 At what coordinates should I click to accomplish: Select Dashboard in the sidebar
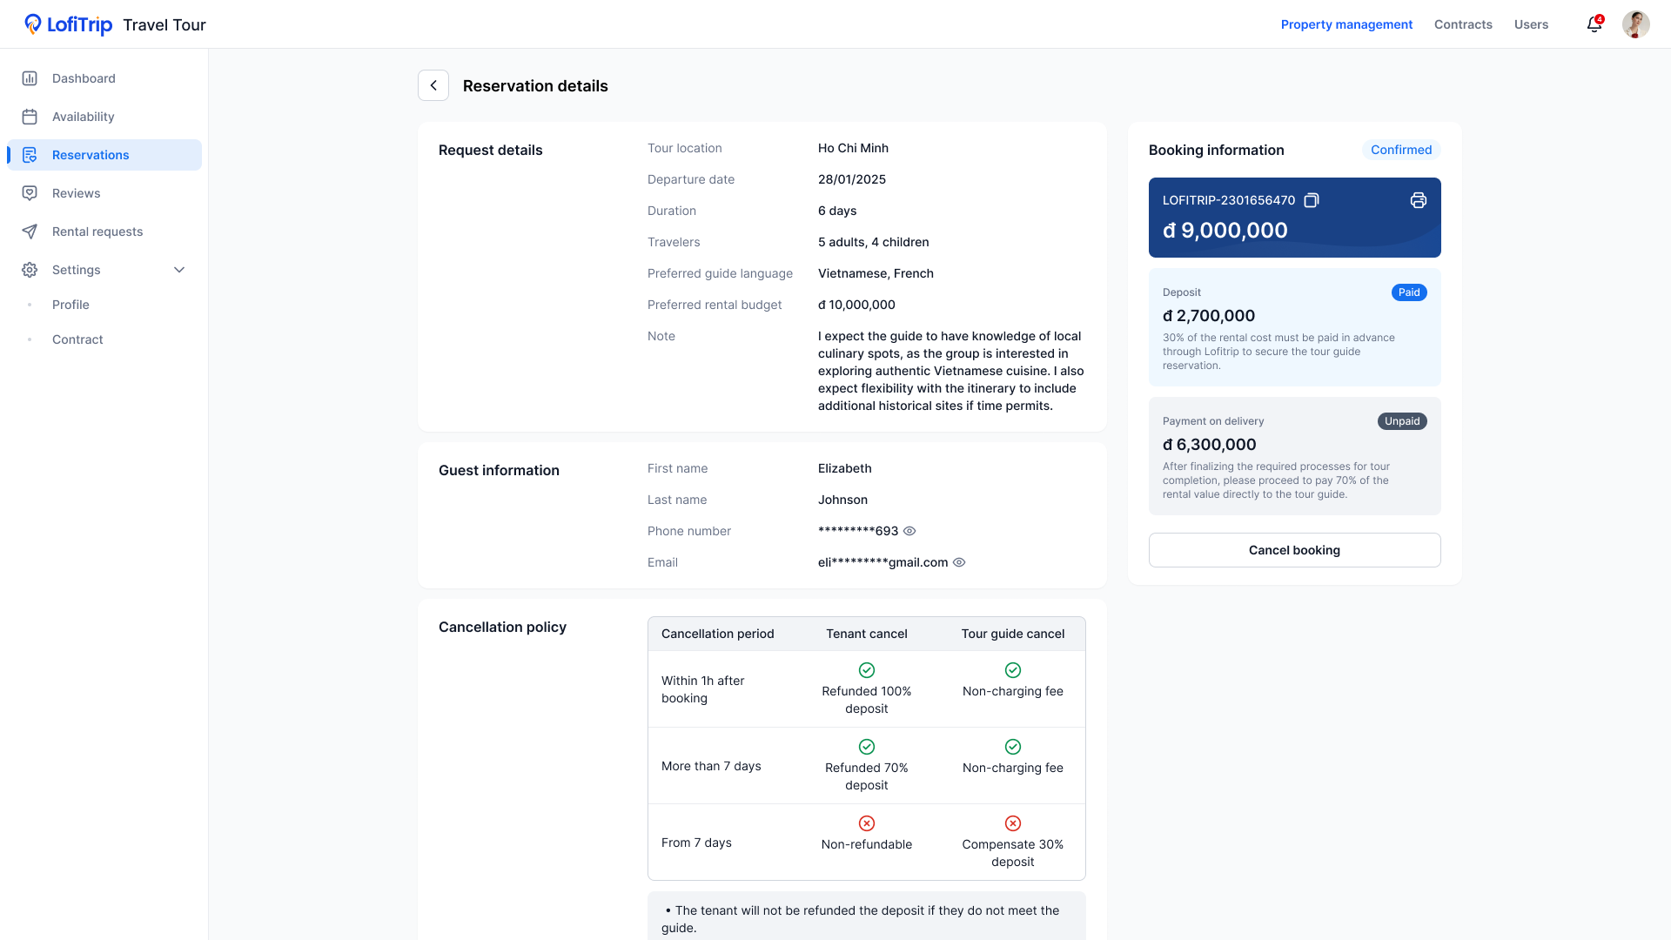click(104, 78)
